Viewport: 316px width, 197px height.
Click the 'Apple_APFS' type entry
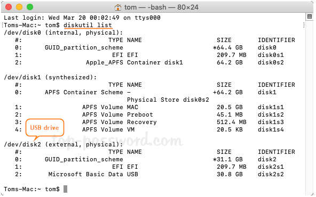105,62
